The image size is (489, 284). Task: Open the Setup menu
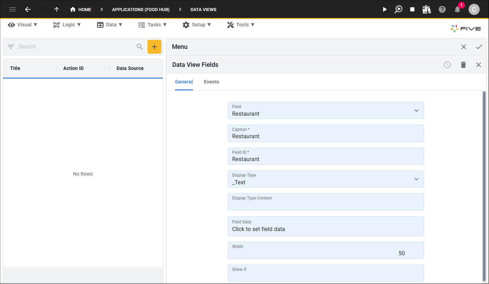point(197,25)
